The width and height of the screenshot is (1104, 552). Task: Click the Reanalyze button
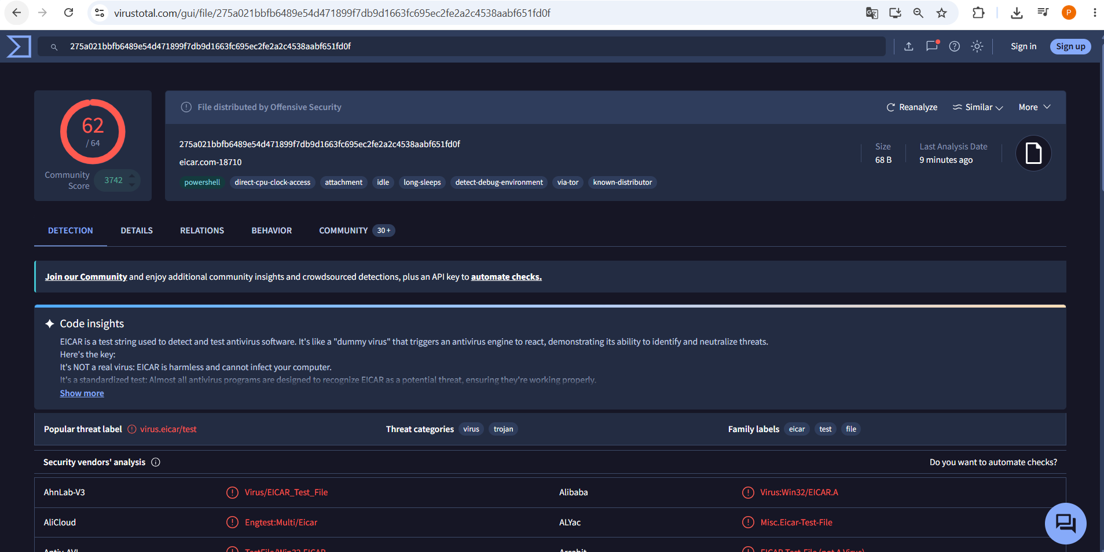point(912,107)
